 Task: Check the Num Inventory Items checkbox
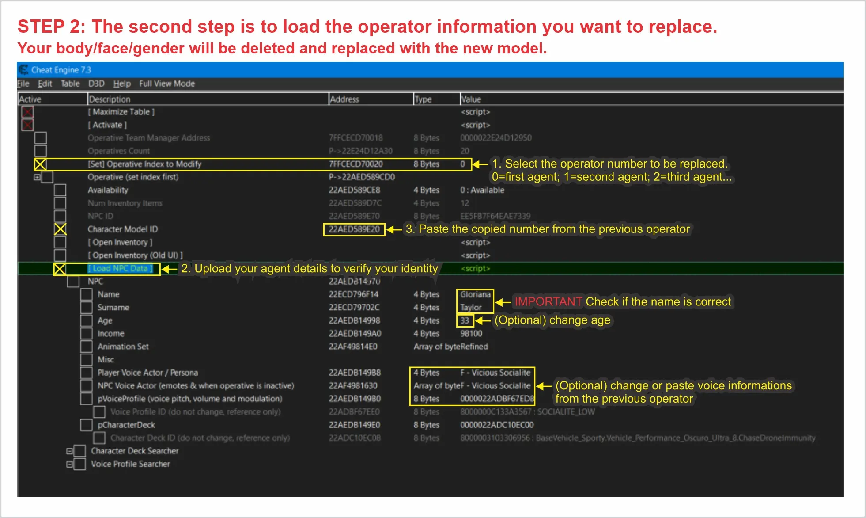point(60,203)
